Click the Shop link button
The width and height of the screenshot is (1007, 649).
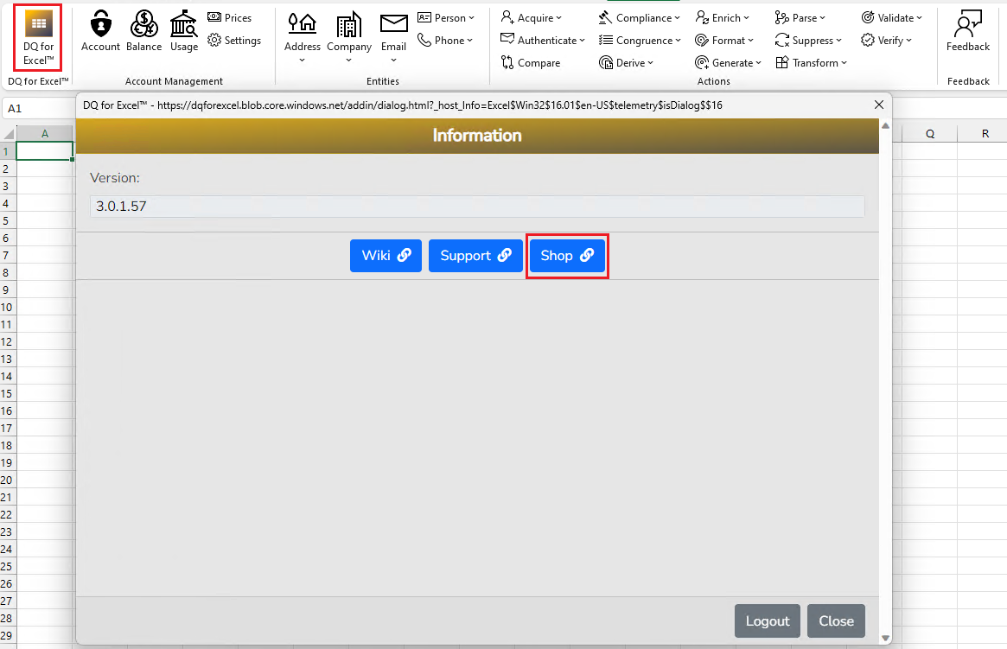click(567, 256)
